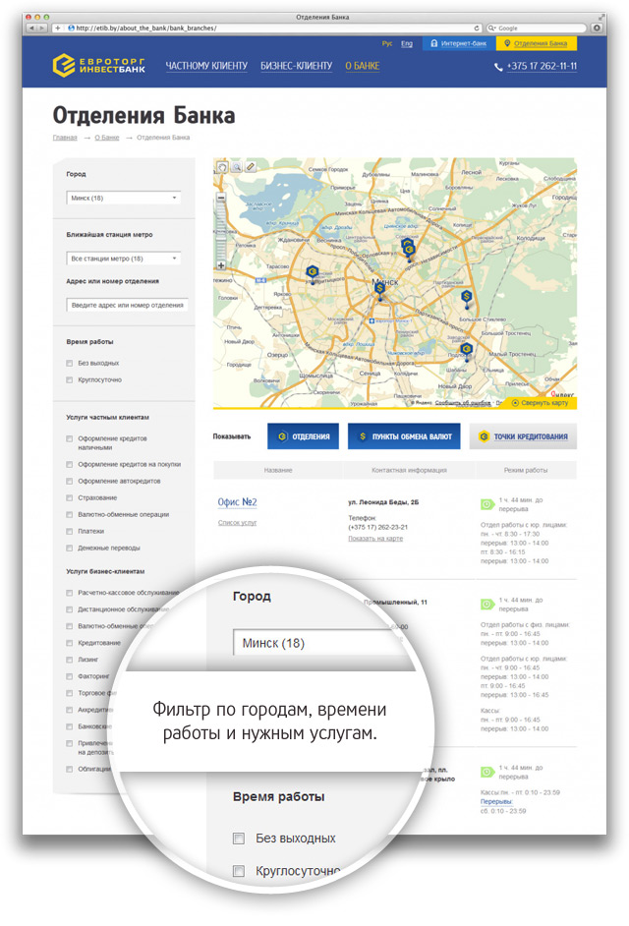This screenshot has height=926, width=629.
Task: Tick the Страхование checkbox
Action: [70, 497]
